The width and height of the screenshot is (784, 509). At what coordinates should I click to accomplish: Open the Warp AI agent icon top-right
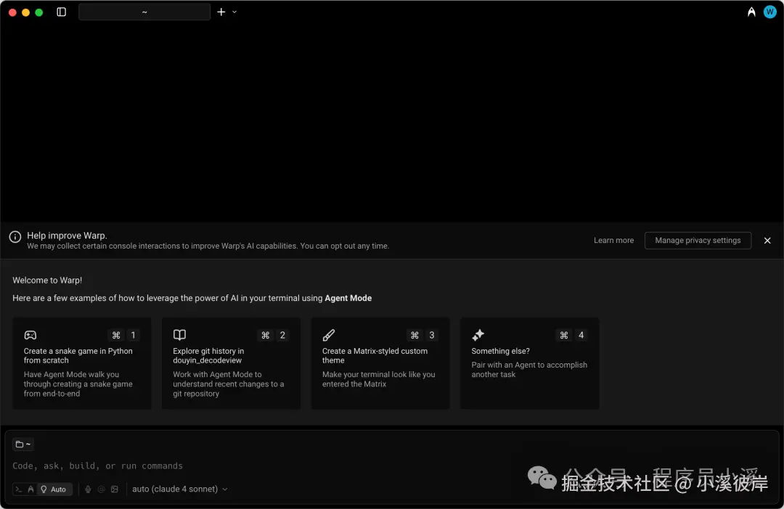click(x=751, y=12)
